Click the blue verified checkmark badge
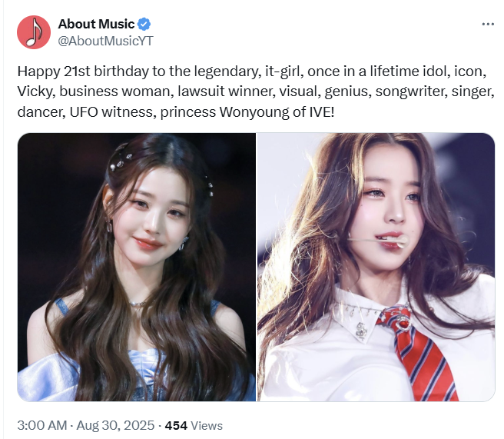The image size is (504, 439). click(144, 24)
